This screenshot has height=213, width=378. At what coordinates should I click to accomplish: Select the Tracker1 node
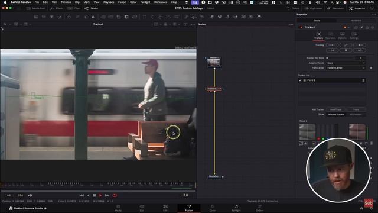tap(214, 89)
